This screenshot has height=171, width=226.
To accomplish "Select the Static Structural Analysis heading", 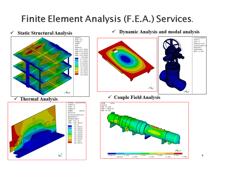I will [x=45, y=33].
